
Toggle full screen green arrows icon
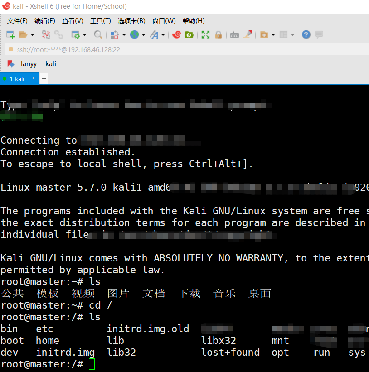coord(205,35)
